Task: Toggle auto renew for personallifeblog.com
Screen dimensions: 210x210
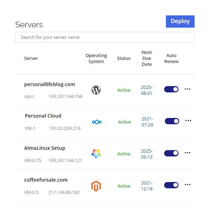Action: tap(171, 89)
